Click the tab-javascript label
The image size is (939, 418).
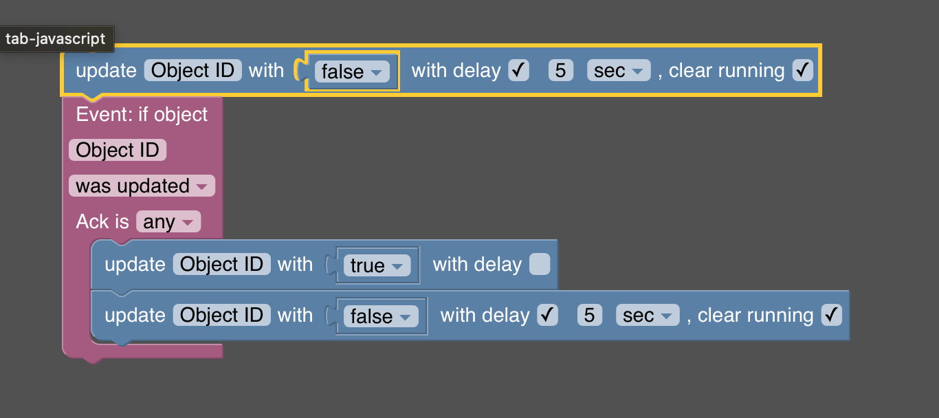point(56,38)
